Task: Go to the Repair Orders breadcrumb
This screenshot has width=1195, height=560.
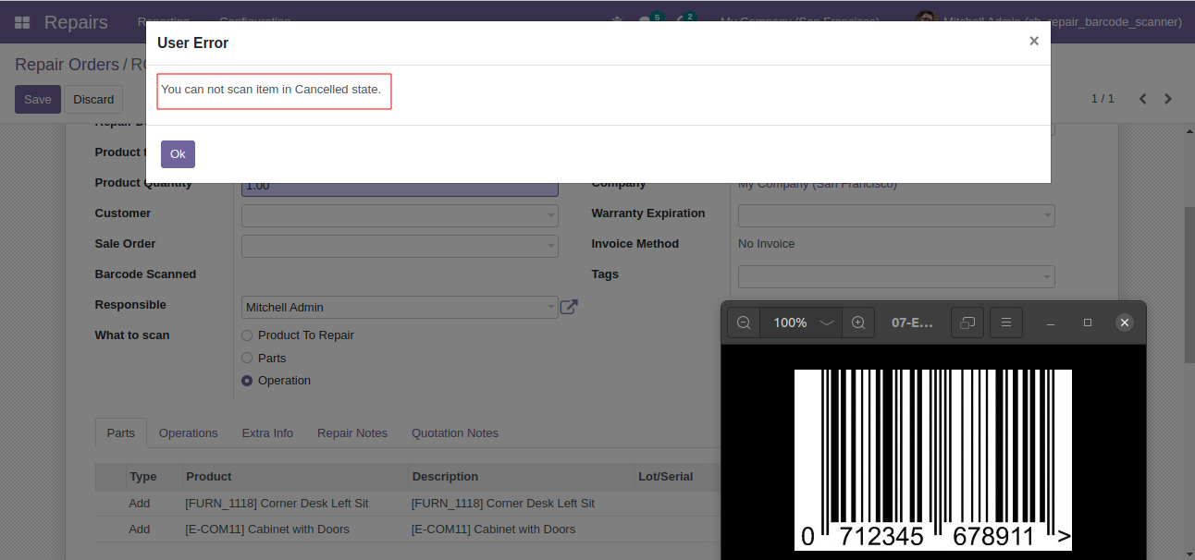Action: pyautogui.click(x=68, y=65)
